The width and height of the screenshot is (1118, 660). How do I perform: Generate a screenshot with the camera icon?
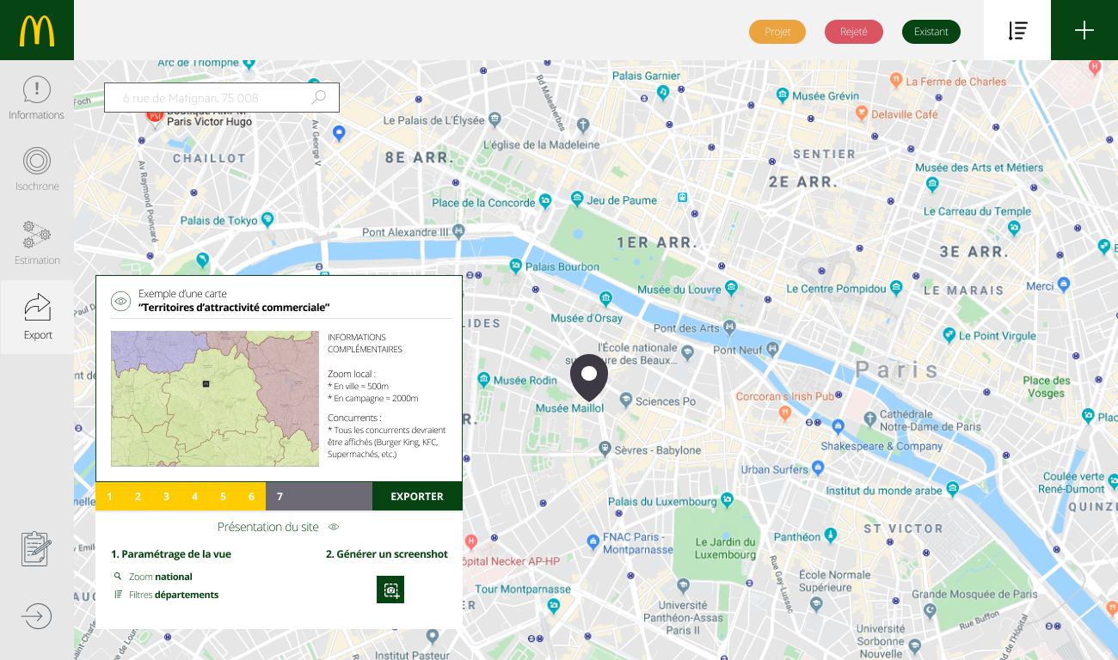[390, 590]
